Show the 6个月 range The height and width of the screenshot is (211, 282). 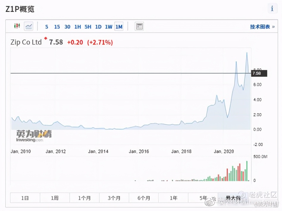click(x=144, y=198)
